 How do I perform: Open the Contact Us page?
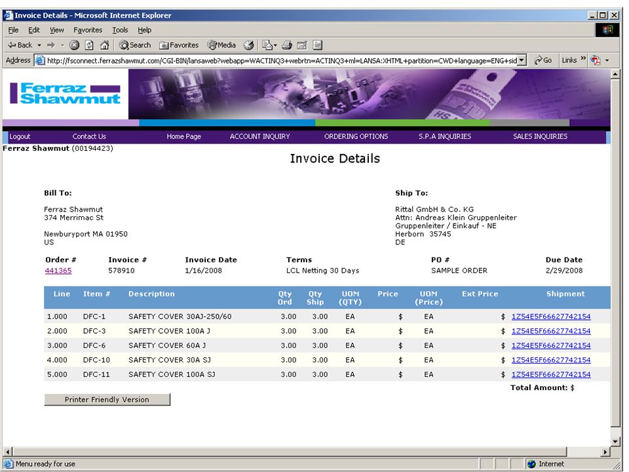(x=89, y=136)
